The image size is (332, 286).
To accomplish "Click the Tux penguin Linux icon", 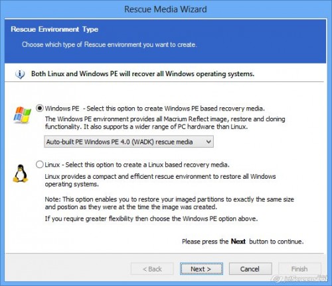I will coord(21,173).
